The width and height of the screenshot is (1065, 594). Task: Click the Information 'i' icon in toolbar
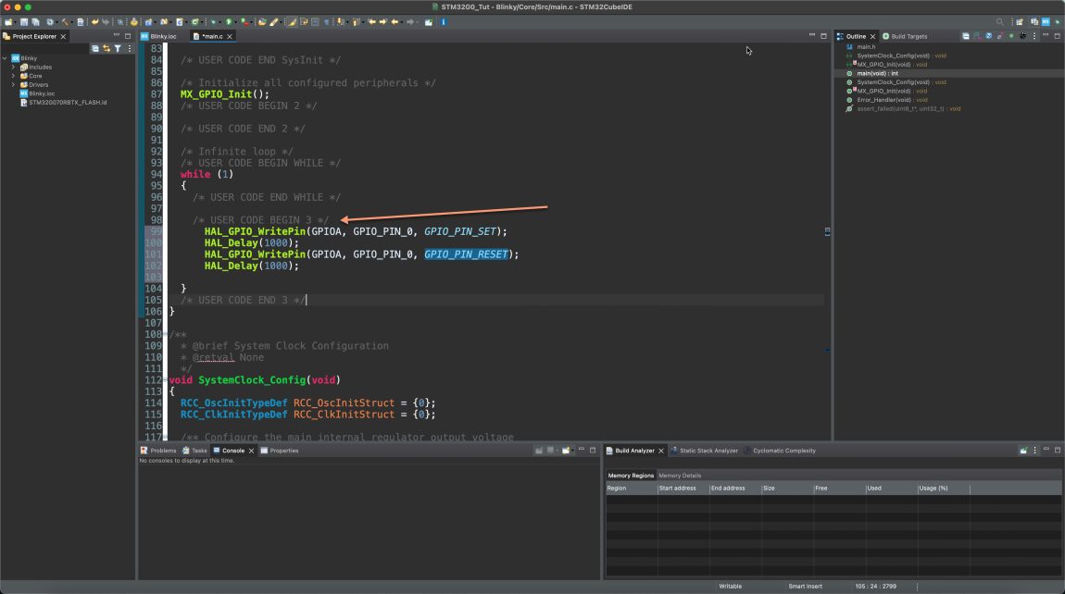click(443, 21)
